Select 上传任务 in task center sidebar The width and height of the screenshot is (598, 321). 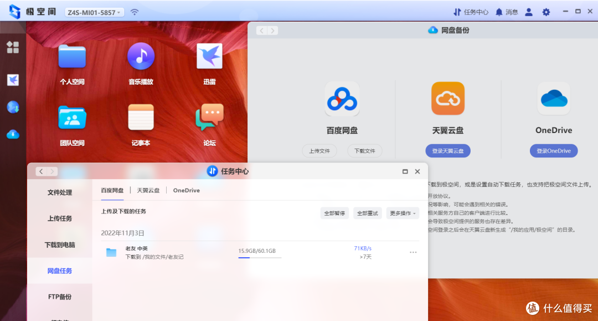(x=60, y=218)
